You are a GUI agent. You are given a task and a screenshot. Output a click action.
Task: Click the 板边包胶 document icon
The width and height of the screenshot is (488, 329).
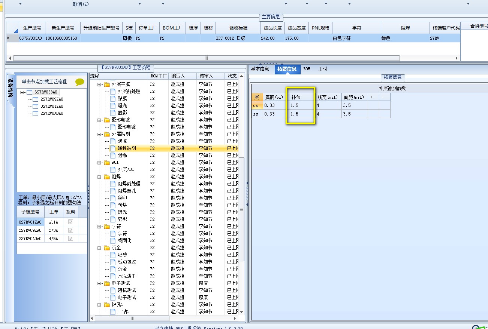[113, 262]
